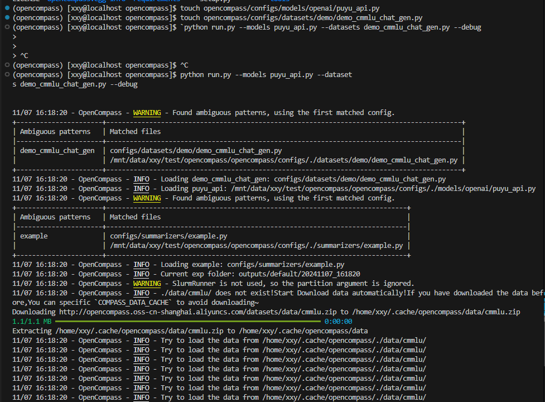
Task: Click the INFO label on the Current exp folder line
Action: (x=142, y=274)
